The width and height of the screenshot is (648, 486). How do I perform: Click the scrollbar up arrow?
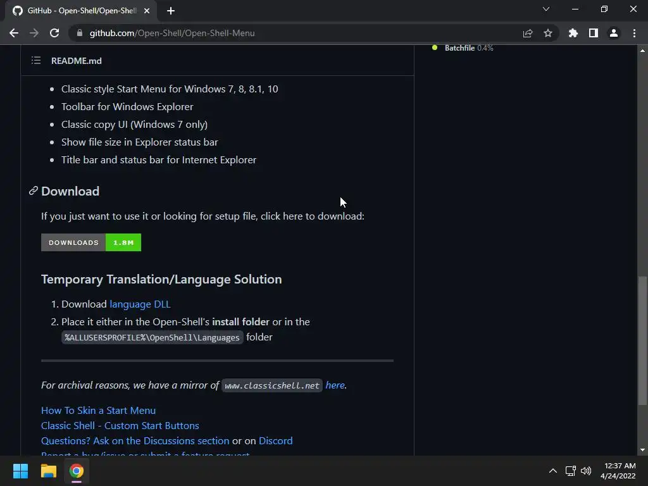click(642, 51)
